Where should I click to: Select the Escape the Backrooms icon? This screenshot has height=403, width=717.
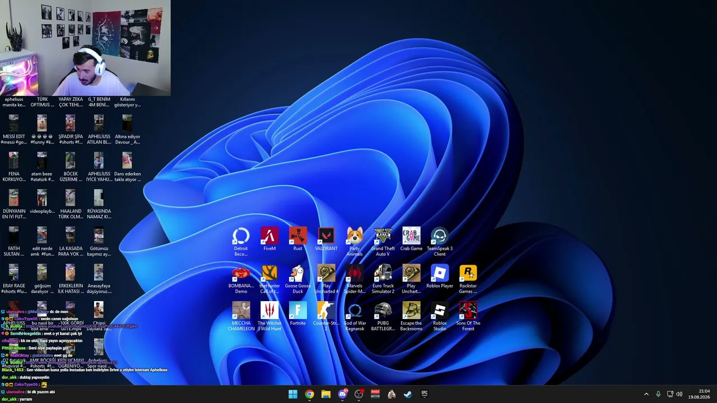pos(411,317)
